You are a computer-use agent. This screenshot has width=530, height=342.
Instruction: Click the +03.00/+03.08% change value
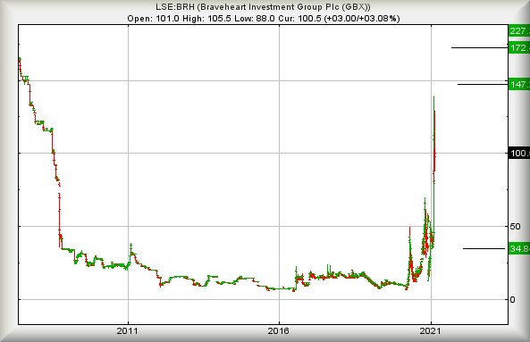coord(362,19)
